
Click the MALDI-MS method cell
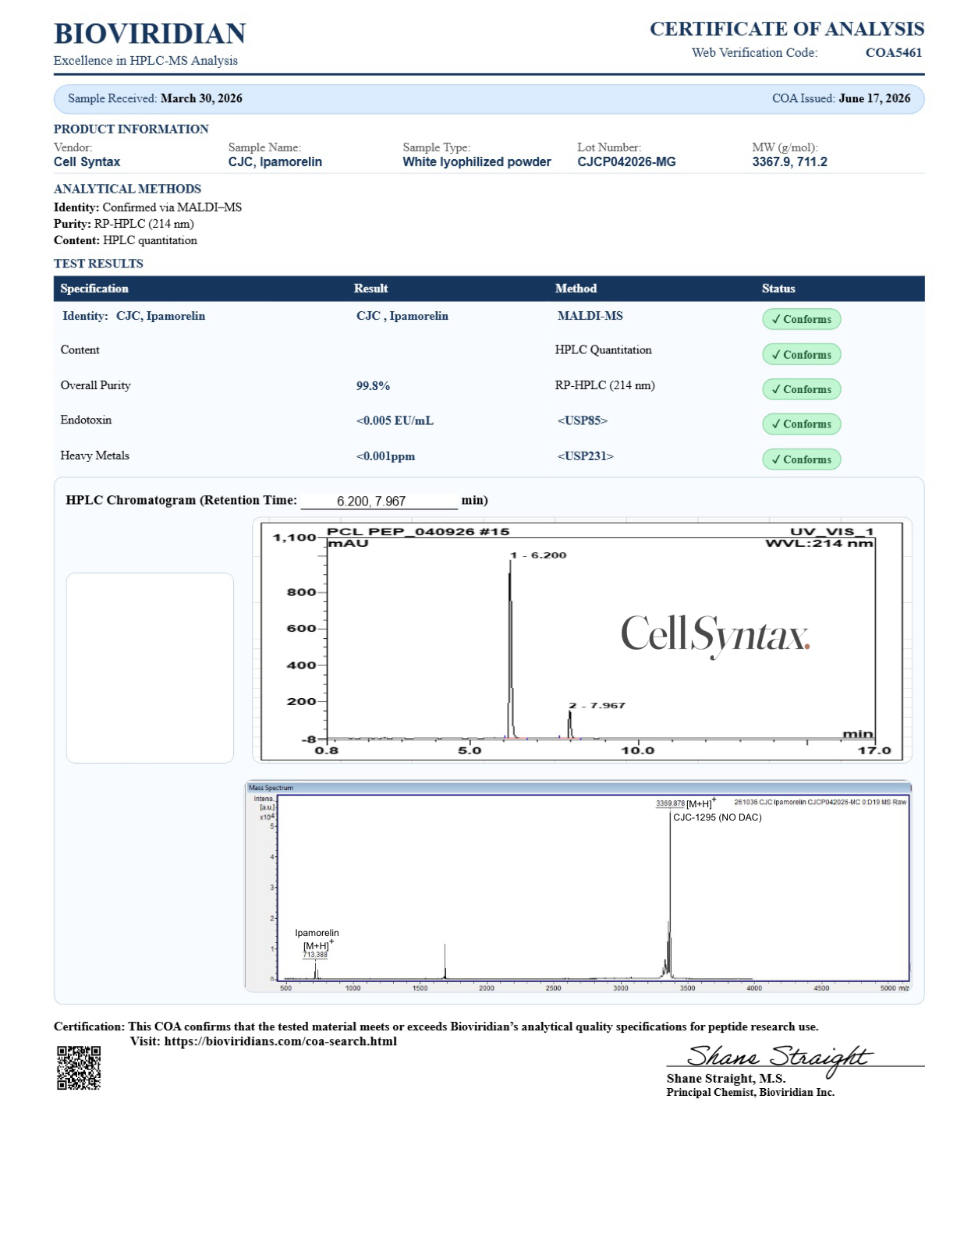(590, 316)
